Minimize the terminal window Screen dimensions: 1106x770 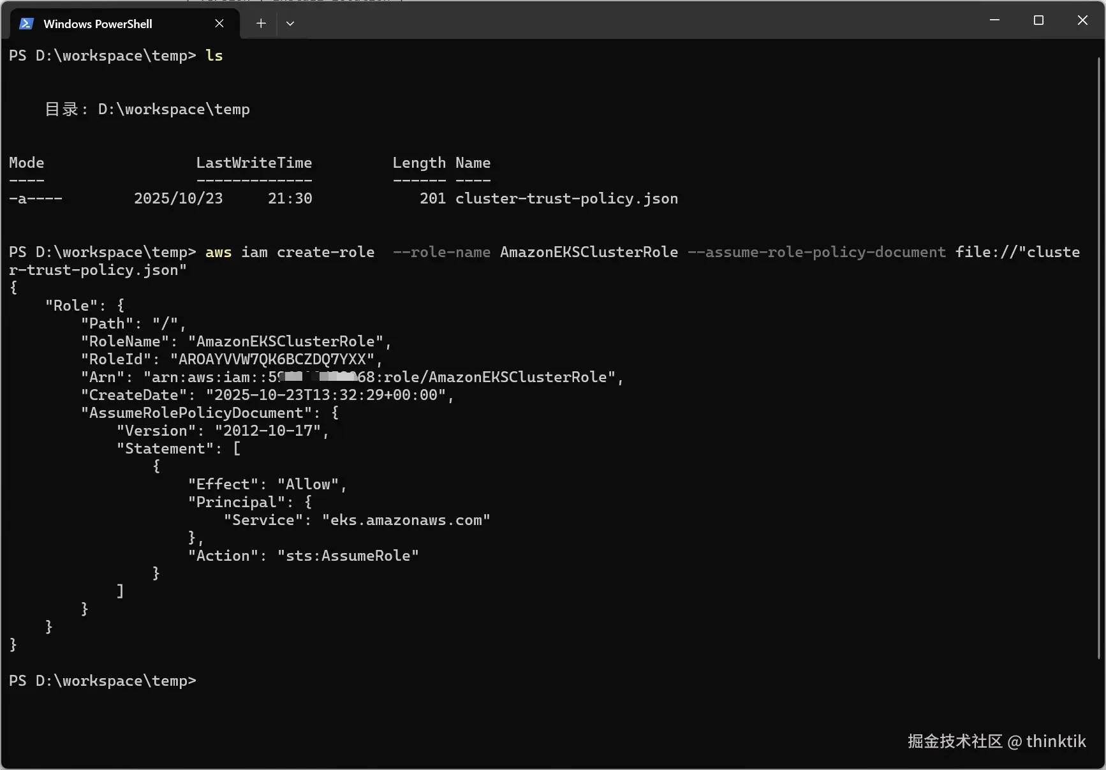[994, 20]
